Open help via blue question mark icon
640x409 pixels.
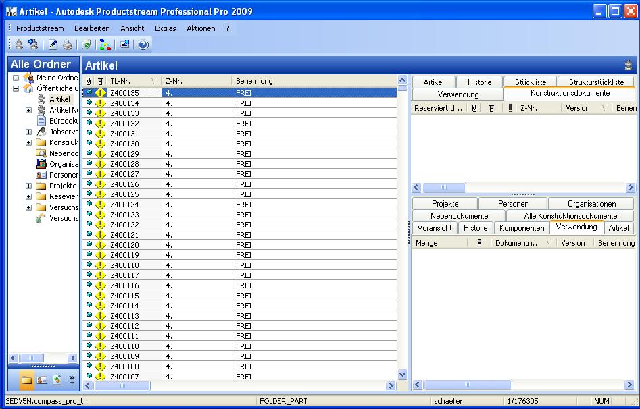click(x=143, y=45)
